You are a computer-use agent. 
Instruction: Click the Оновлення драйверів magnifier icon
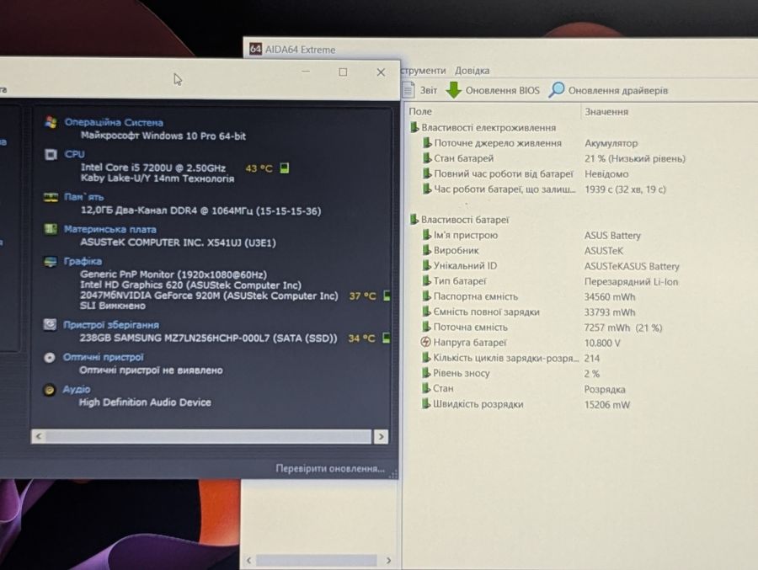point(557,89)
